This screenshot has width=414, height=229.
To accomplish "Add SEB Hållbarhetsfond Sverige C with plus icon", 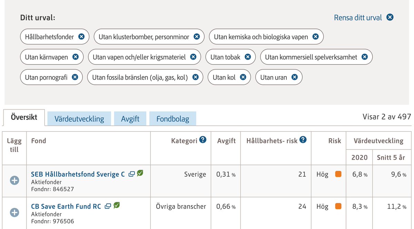I will click(14, 180).
